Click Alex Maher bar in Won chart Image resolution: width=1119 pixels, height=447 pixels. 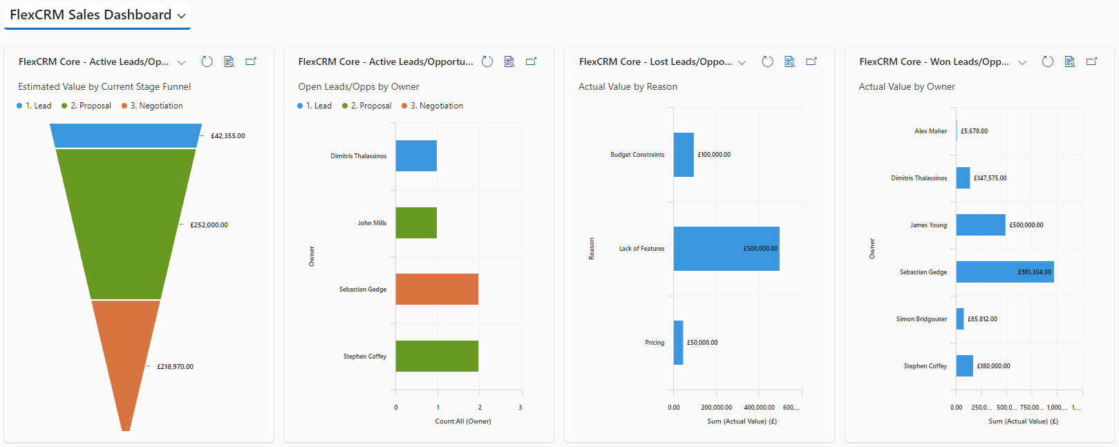[957, 131]
